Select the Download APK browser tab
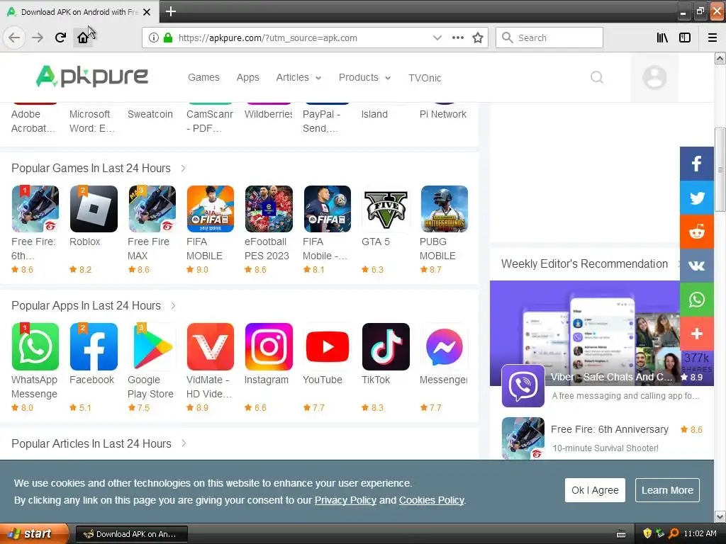Viewport: 726px width, 544px height. (79, 11)
